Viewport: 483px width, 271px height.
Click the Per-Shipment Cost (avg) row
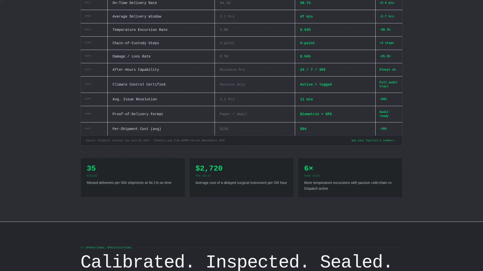pyautogui.click(x=242, y=129)
